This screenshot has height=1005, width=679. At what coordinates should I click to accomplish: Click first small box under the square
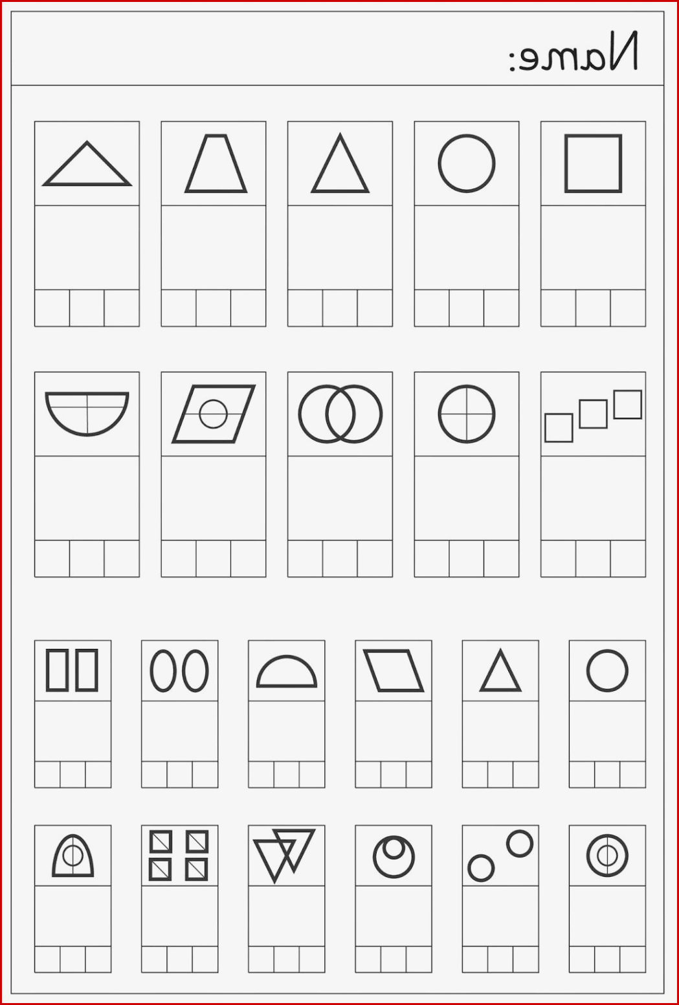pyautogui.click(x=558, y=308)
